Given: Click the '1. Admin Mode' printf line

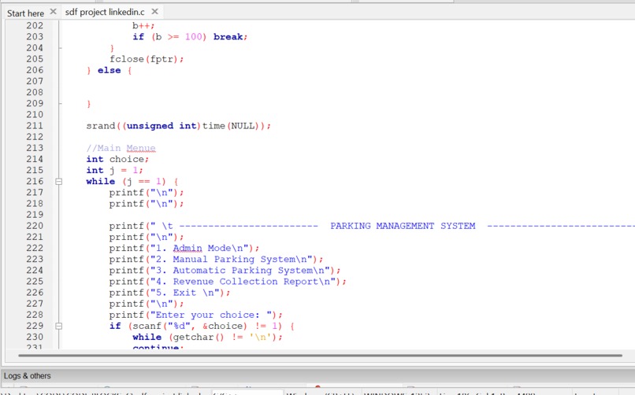Looking at the screenshot, I should click(184, 248).
